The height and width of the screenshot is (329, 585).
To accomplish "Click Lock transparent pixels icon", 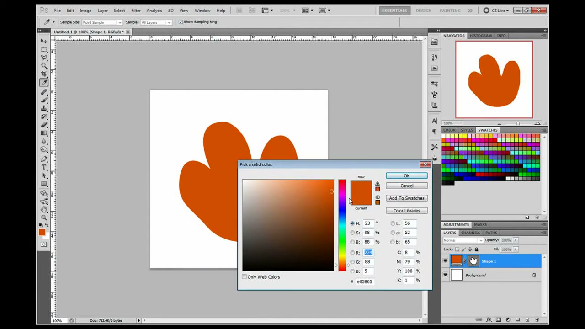I will pos(457,249).
